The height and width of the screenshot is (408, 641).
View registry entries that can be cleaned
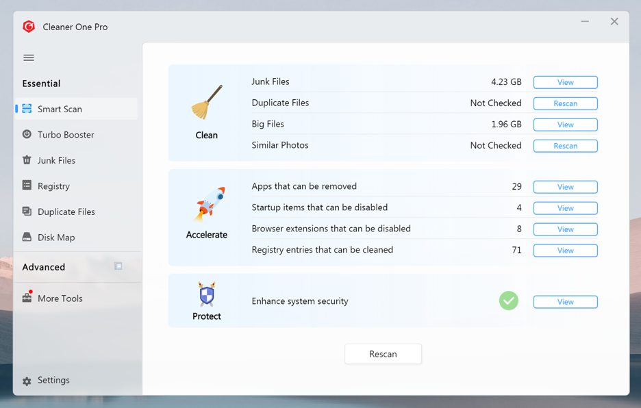click(x=565, y=251)
